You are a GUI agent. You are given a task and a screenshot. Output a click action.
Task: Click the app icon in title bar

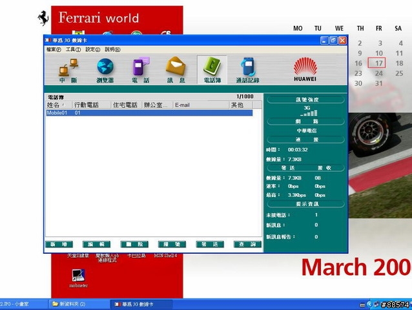pyautogui.click(x=48, y=40)
